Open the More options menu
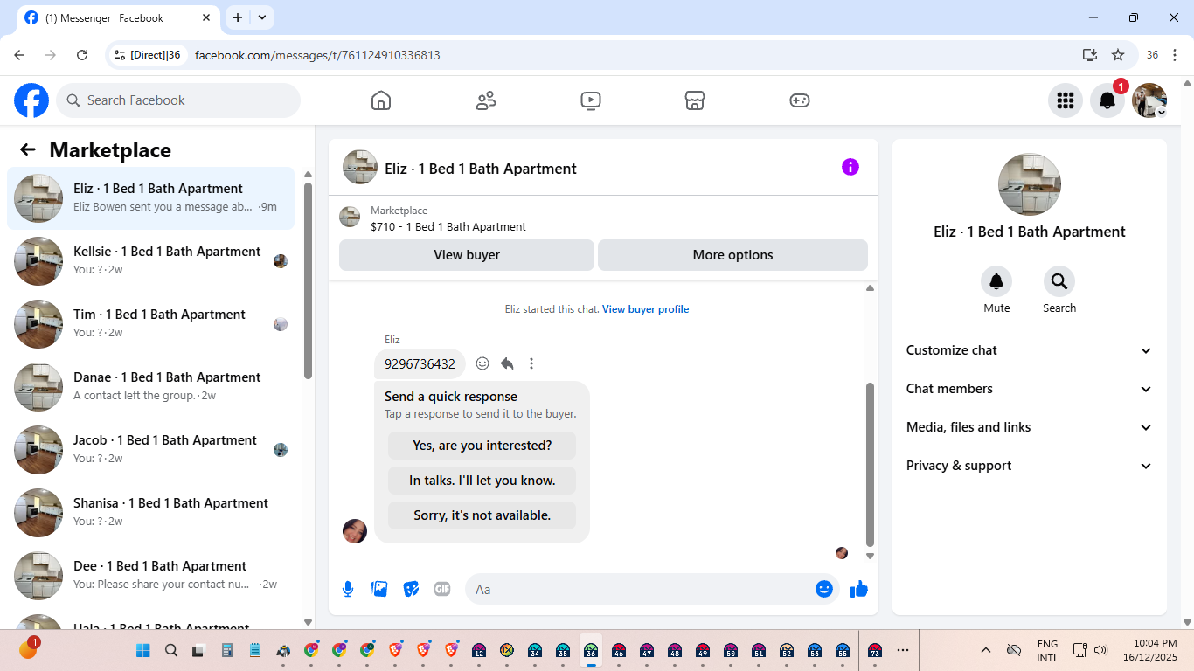Image resolution: width=1194 pixels, height=671 pixels. click(x=732, y=255)
